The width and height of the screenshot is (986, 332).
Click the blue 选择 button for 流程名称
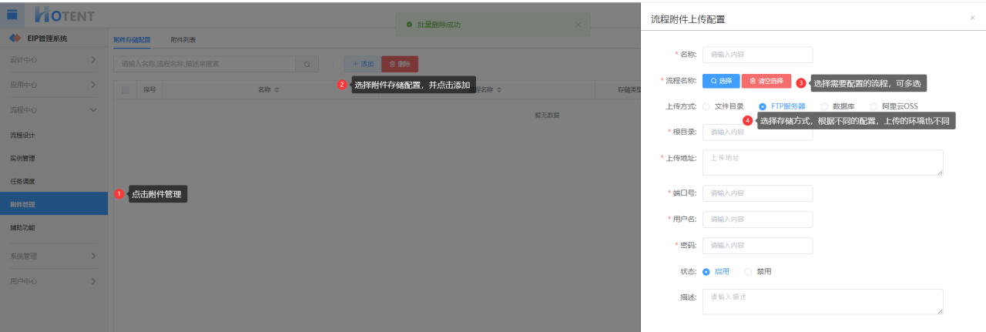tap(721, 80)
